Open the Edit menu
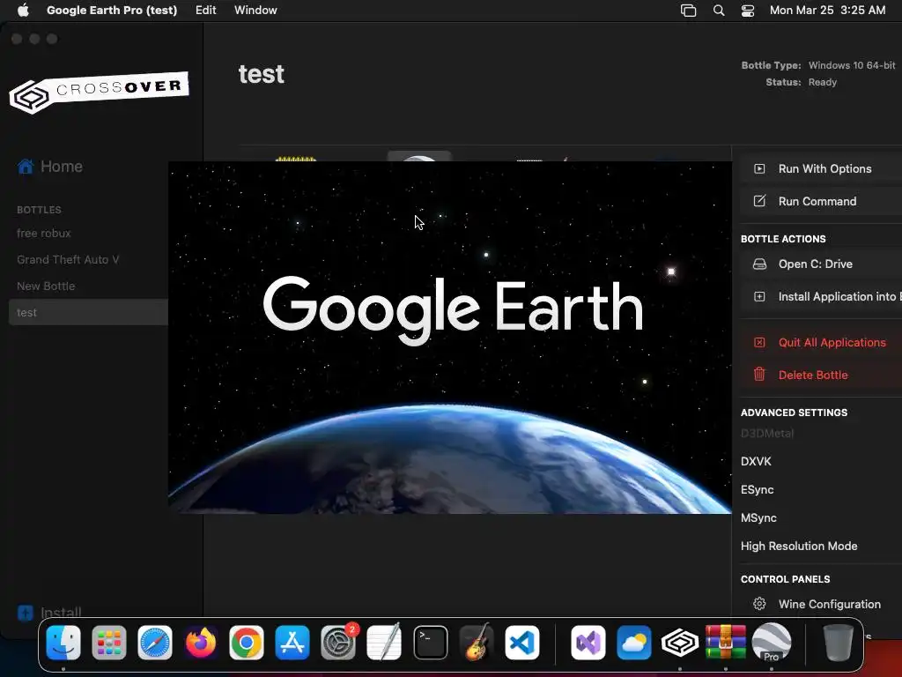The height and width of the screenshot is (677, 902). 205,10
